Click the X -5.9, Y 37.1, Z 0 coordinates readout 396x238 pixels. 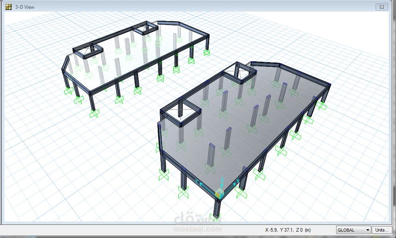click(288, 230)
